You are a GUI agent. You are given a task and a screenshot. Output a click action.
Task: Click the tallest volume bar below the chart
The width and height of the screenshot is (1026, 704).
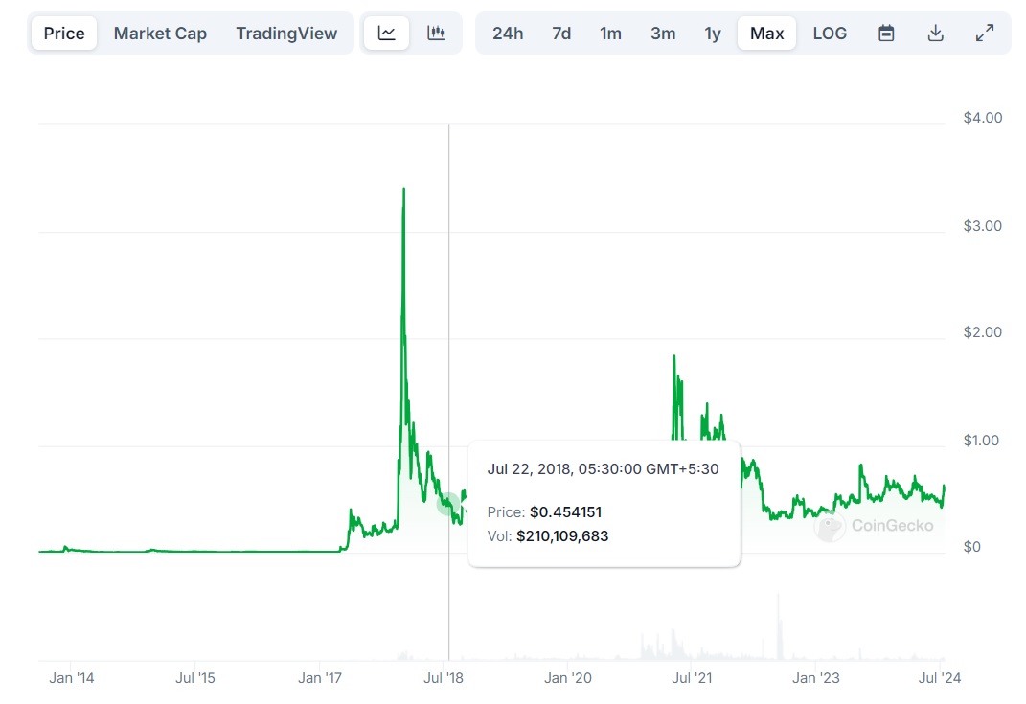tap(779, 623)
